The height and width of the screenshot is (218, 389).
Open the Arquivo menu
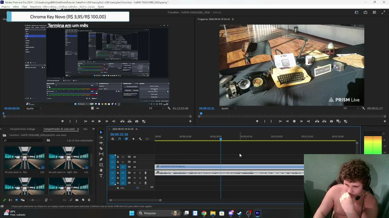6,7
